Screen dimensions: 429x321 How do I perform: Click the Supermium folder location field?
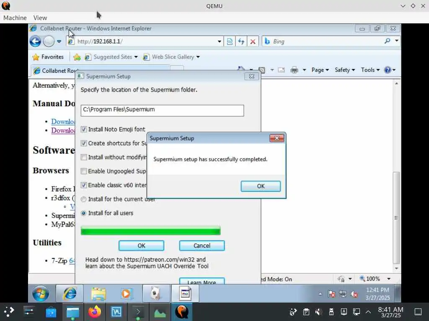pos(162,110)
